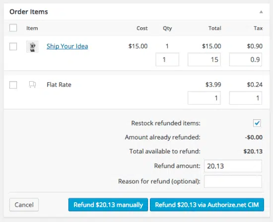
Task: Focus the Ship Your Idea refund quantity field
Action: coord(167,59)
